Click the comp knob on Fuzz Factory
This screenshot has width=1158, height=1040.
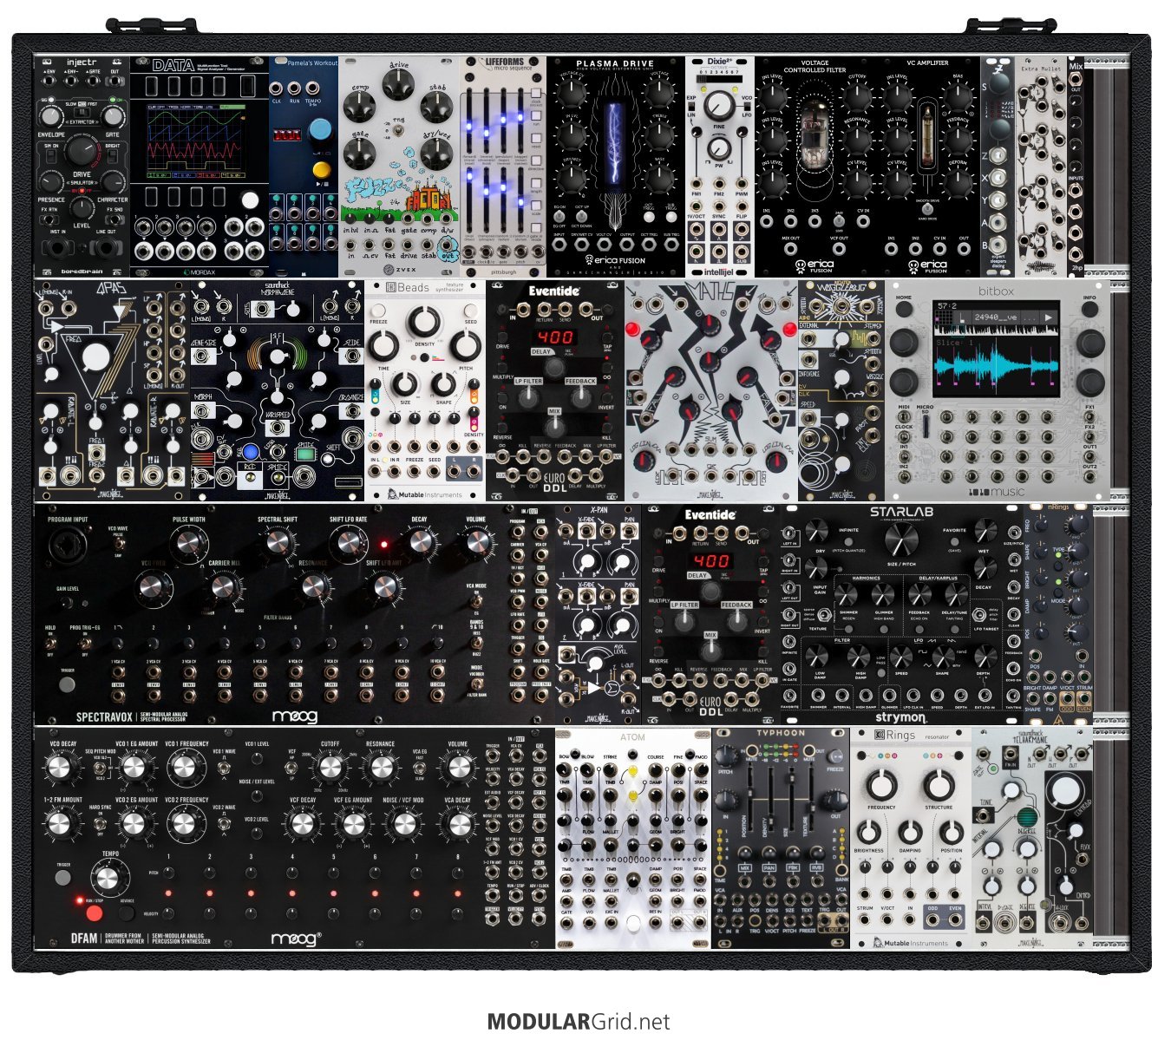coord(359,106)
